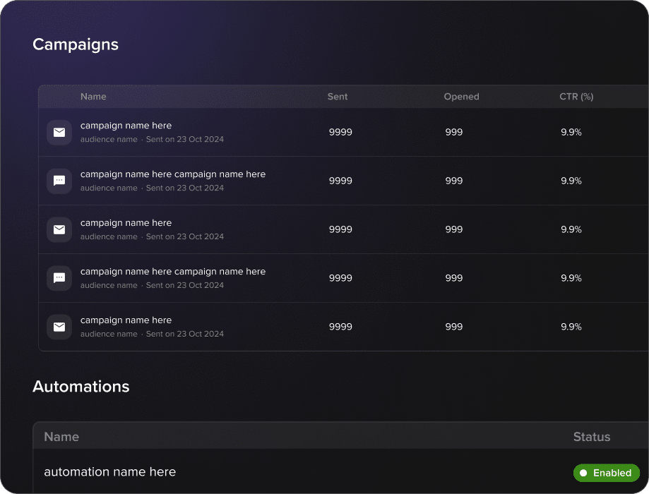
Task: Click the envelope icon in the third campaign row
Action: click(59, 229)
